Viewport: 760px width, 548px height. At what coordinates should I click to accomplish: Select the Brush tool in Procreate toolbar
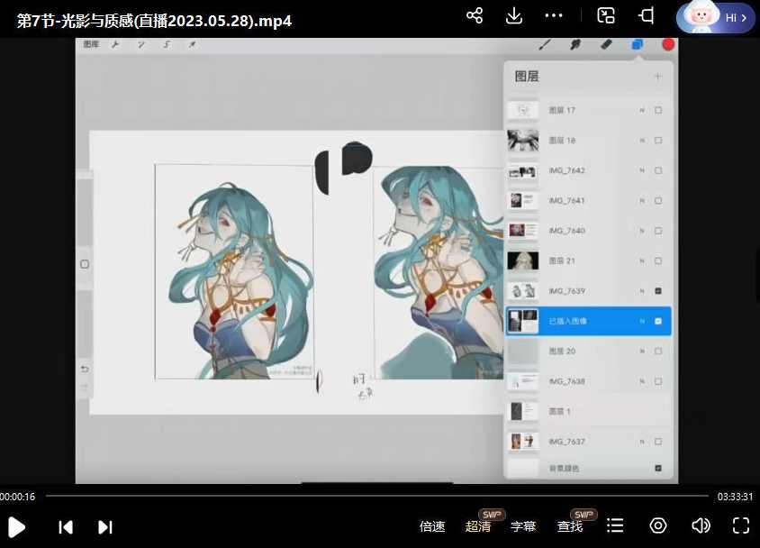544,44
